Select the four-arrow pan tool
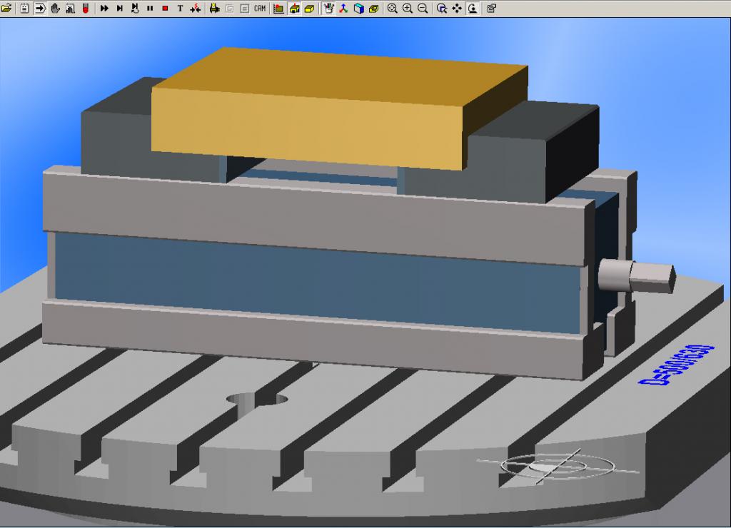Screen dimensions: 731x528 pyautogui.click(x=457, y=9)
